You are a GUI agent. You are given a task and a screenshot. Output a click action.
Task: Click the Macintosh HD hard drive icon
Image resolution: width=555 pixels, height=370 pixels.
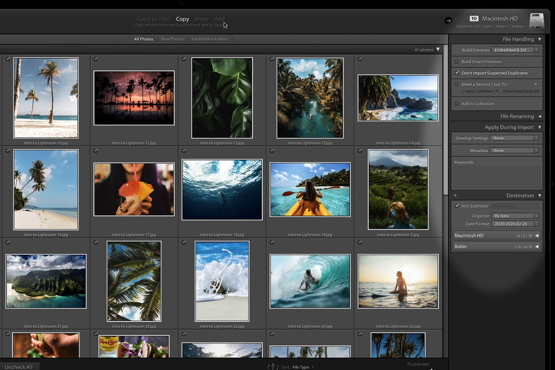(536, 21)
